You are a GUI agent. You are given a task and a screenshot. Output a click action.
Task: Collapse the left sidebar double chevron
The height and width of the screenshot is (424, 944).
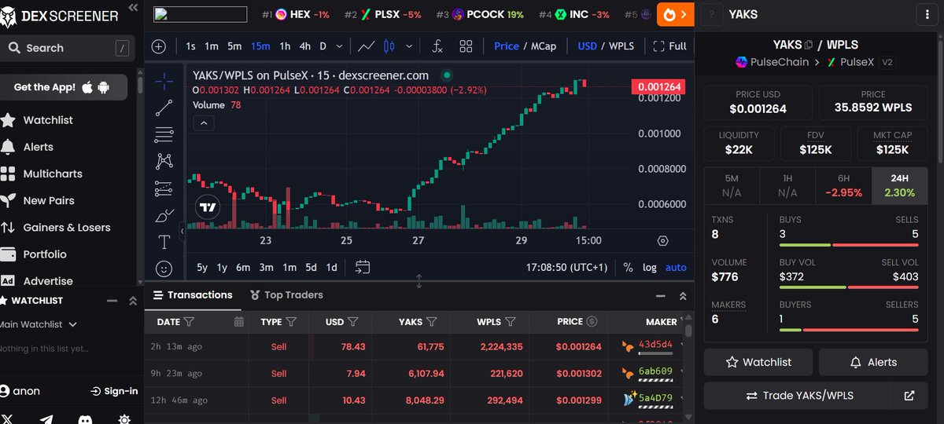pos(133,8)
